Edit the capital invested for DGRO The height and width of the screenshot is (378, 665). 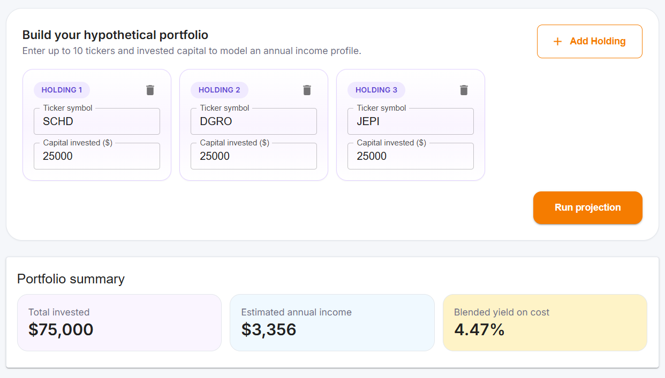pyautogui.click(x=253, y=156)
